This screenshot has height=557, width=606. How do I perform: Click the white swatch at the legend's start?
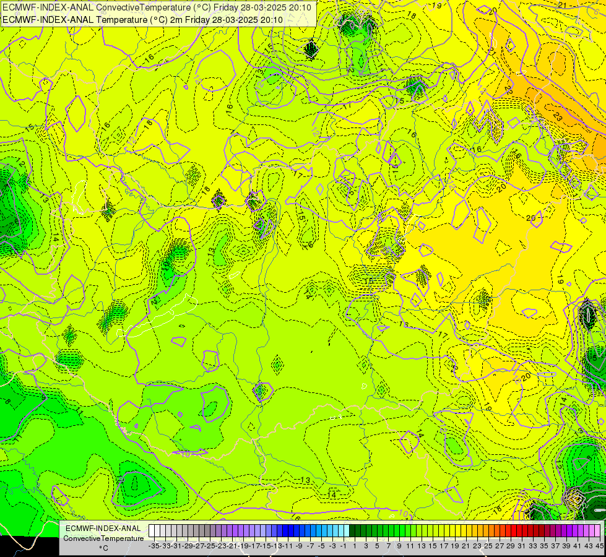tap(152, 530)
